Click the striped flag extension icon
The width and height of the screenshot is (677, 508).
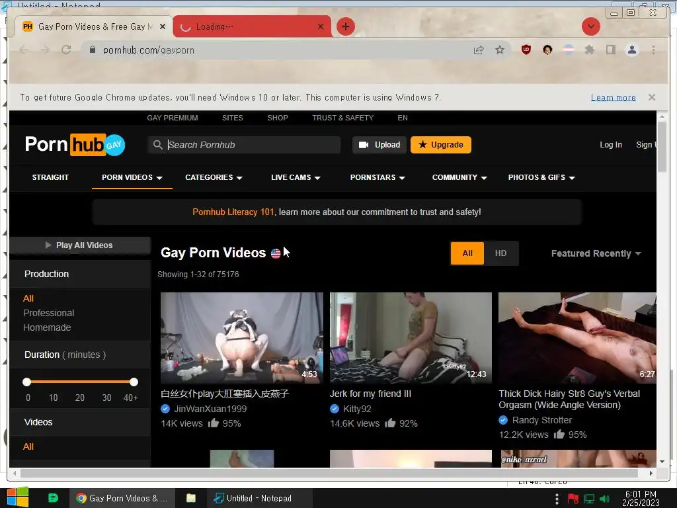tap(569, 50)
